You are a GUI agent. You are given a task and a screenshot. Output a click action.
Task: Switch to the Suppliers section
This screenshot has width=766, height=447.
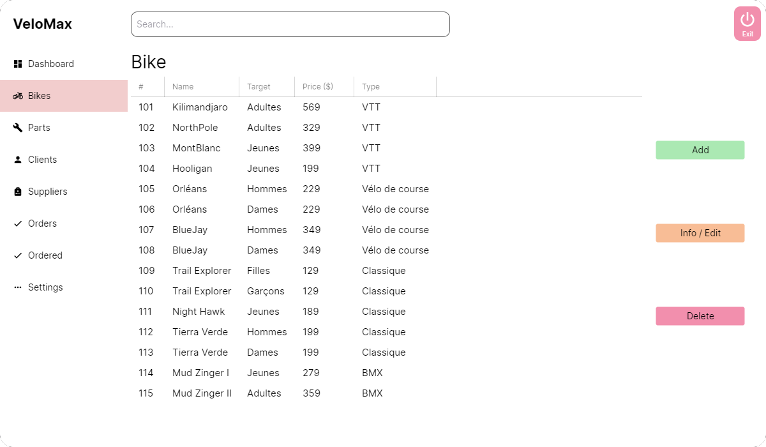click(47, 192)
